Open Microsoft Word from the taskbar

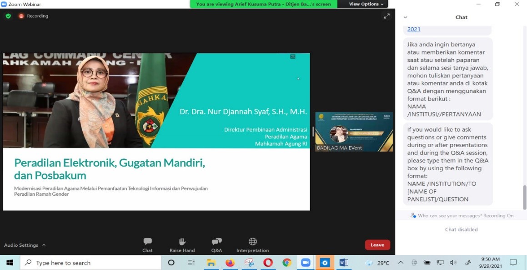click(344, 263)
